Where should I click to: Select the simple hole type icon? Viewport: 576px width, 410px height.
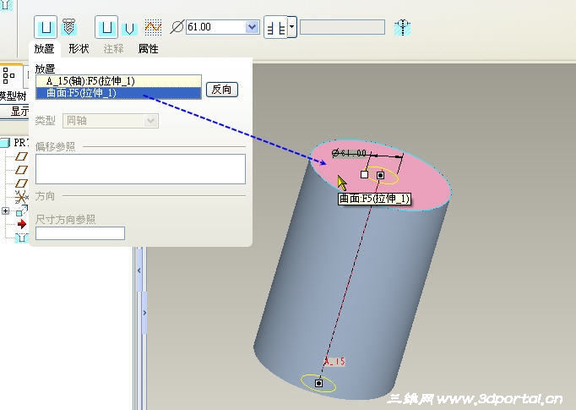(46, 27)
